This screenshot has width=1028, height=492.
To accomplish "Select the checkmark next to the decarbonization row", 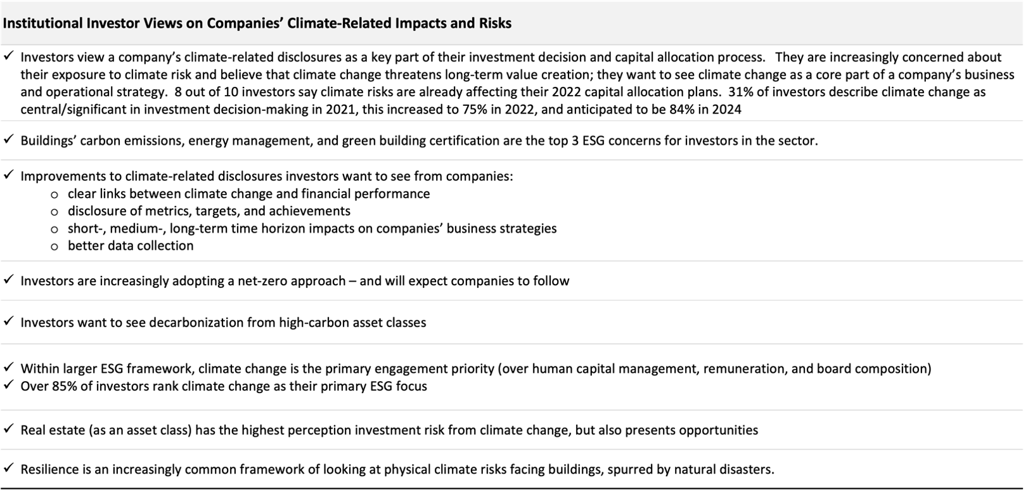I will coord(8,321).
